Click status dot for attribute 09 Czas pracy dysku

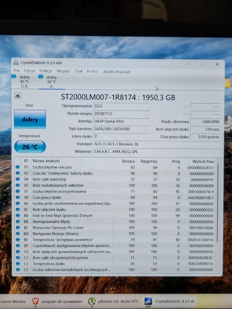(18, 197)
